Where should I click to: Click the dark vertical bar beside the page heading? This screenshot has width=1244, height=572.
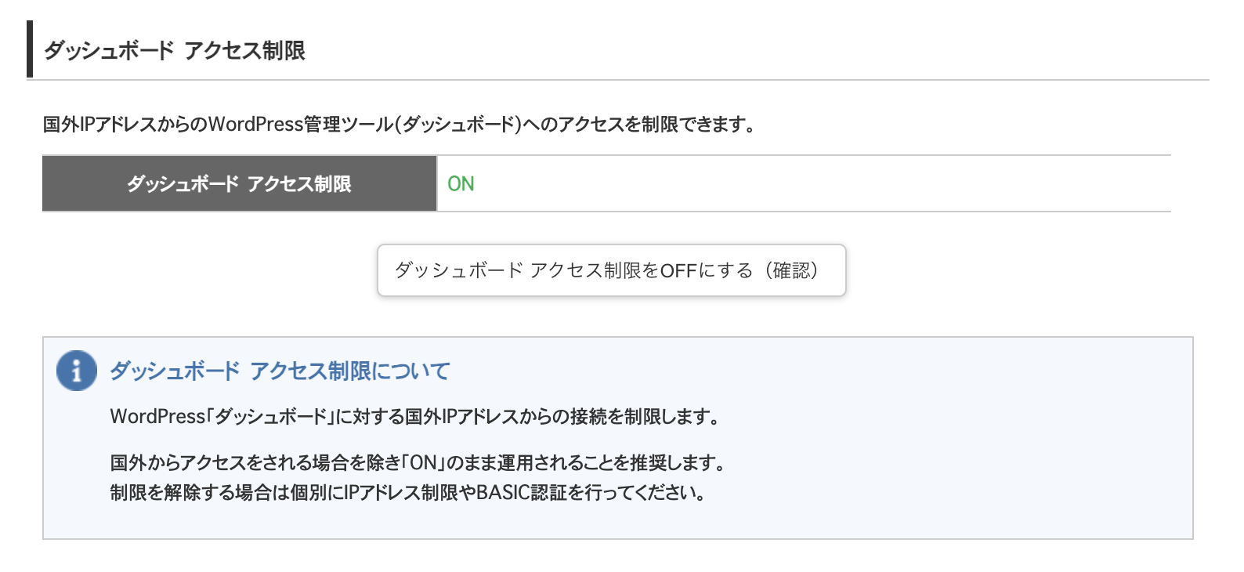click(x=30, y=49)
